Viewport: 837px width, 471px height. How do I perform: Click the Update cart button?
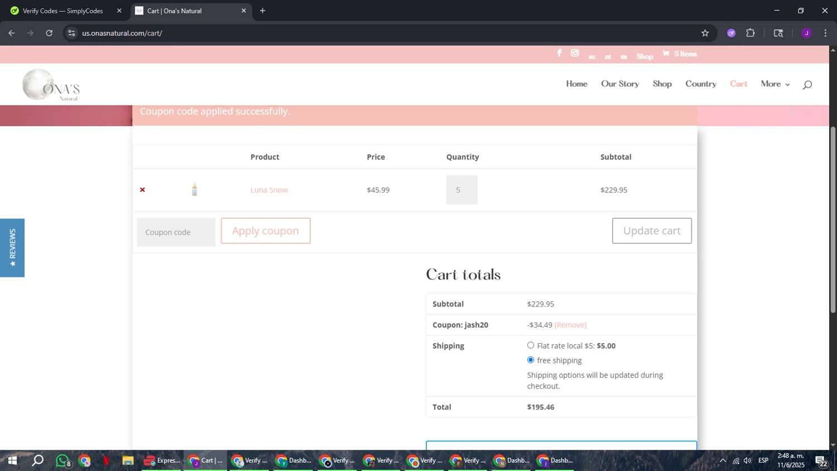652,230
